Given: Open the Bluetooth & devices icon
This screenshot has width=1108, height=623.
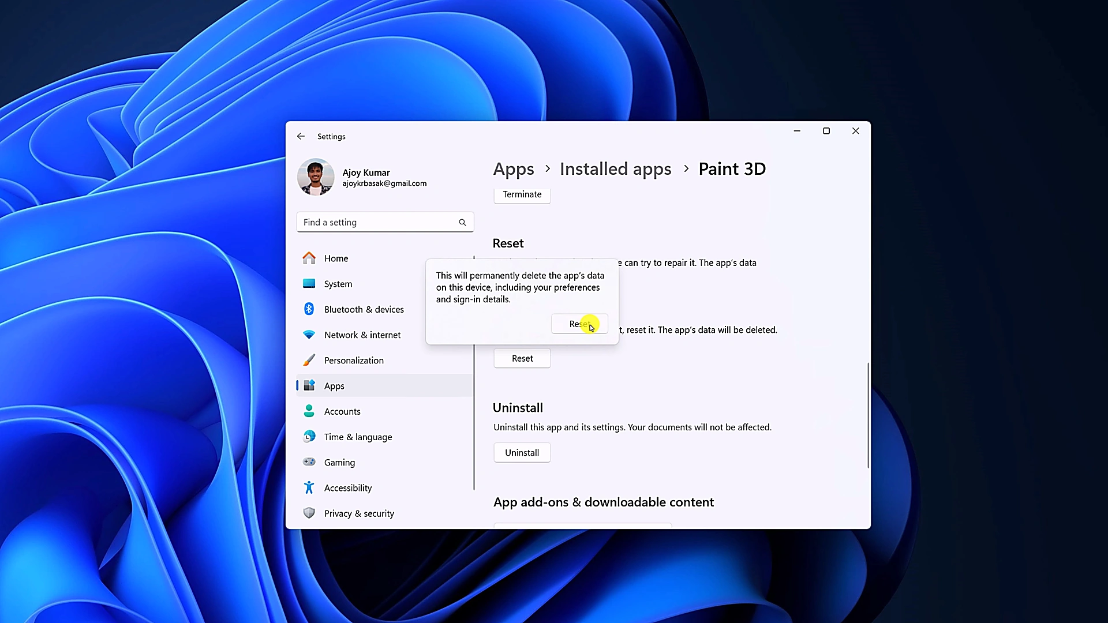Looking at the screenshot, I should 309,309.
